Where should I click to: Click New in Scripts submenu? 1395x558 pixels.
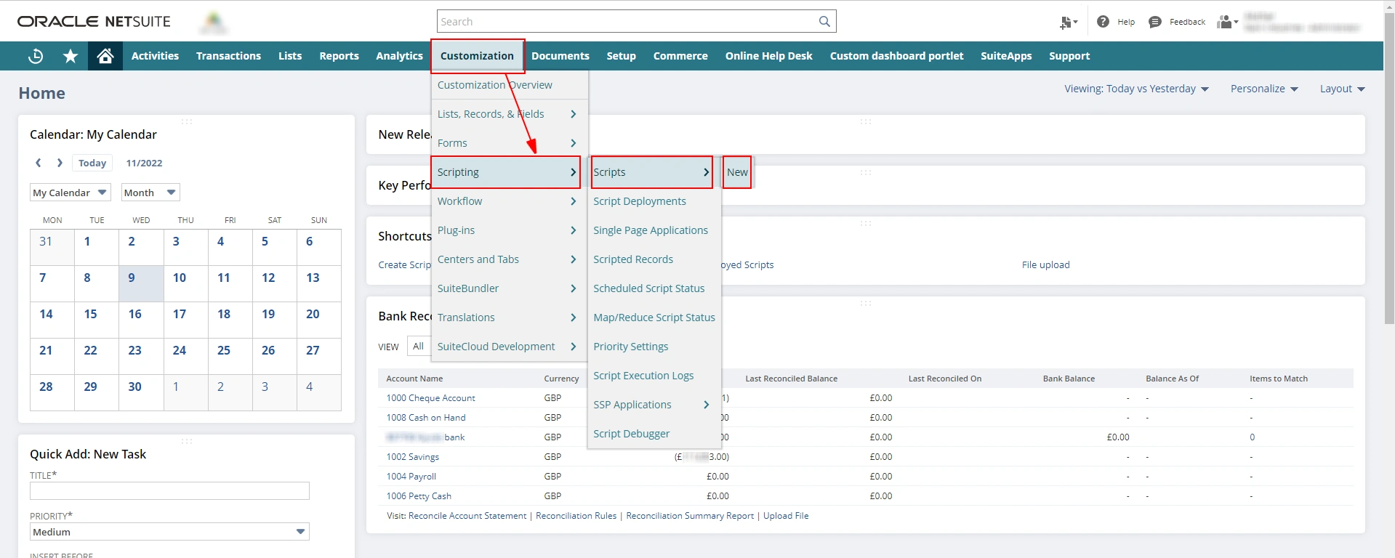(737, 172)
